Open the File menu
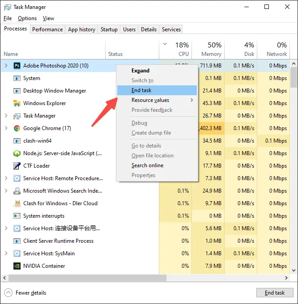This screenshot has width=298, height=304. click(8, 18)
